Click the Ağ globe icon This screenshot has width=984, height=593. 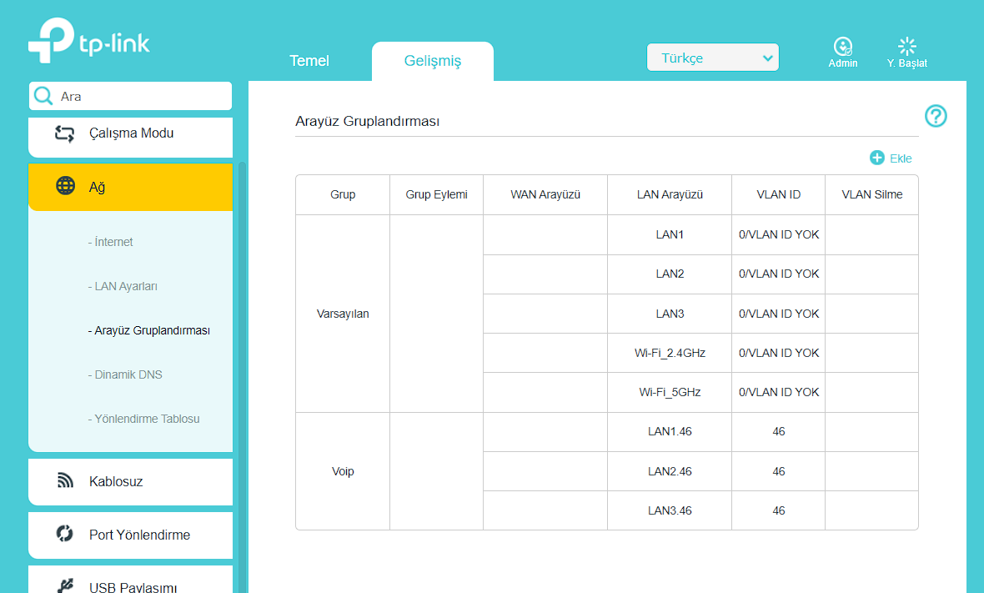tap(65, 186)
